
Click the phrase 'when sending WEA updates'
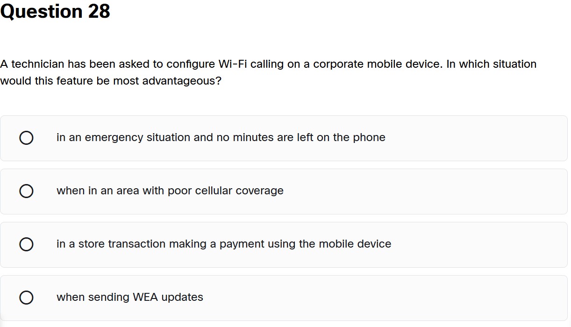129,297
